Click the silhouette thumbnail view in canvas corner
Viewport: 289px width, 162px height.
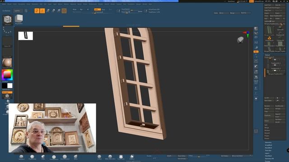(x=26, y=36)
